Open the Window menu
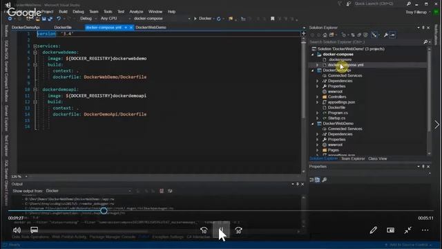This screenshot has width=442, height=249. pyautogui.click(x=155, y=12)
